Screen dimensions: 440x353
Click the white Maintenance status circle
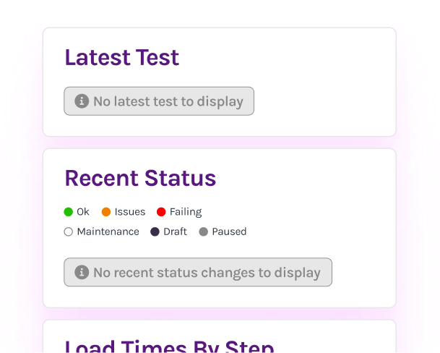click(x=69, y=232)
